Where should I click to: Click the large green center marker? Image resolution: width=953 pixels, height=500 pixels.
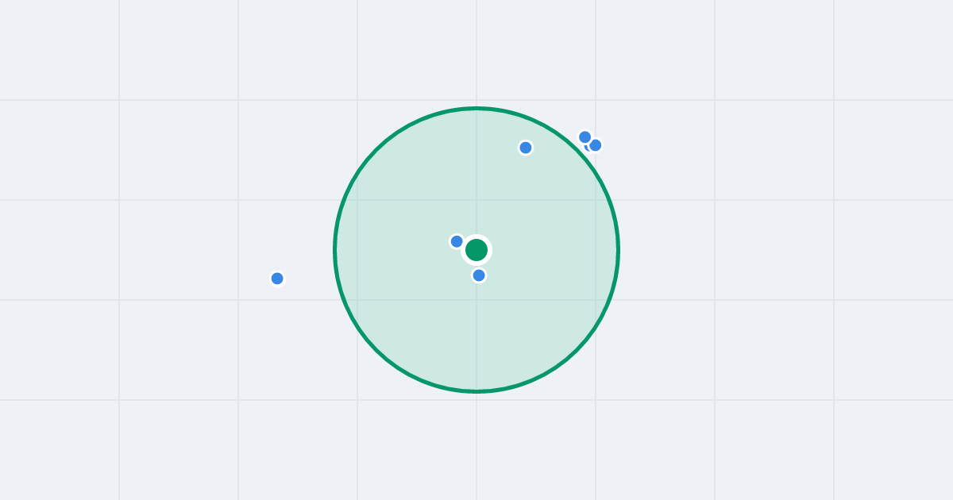tap(476, 250)
